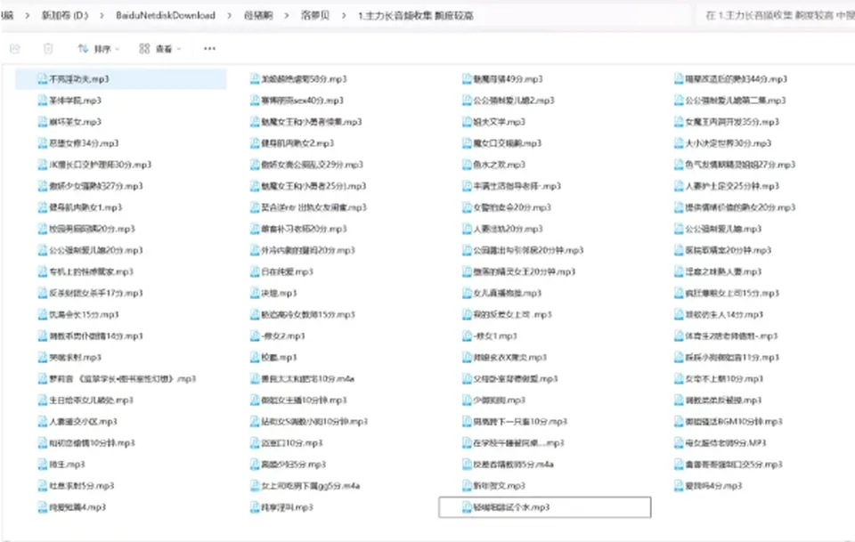Open the three-dot more options menu
Image resolution: width=855 pixels, height=542 pixels.
pyautogui.click(x=209, y=48)
